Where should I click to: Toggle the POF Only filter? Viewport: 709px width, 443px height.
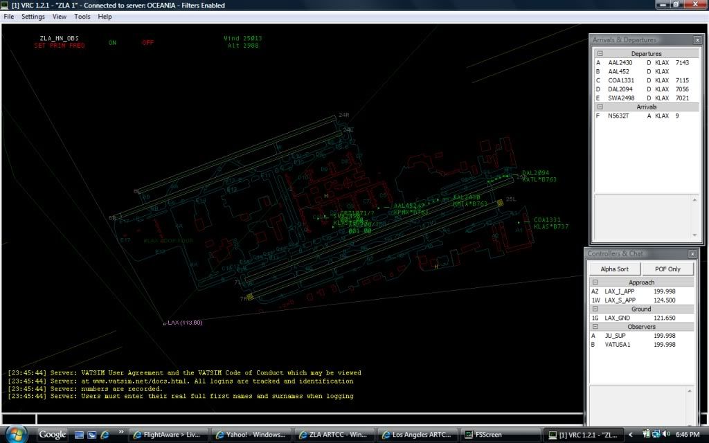pyautogui.click(x=667, y=269)
